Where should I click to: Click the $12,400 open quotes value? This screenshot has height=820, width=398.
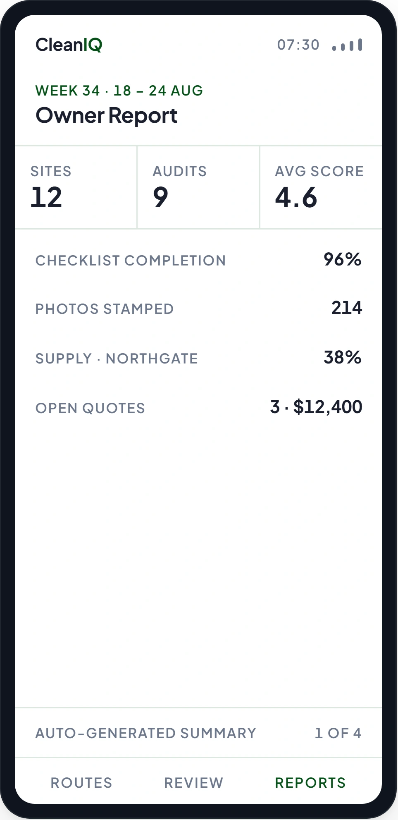328,407
